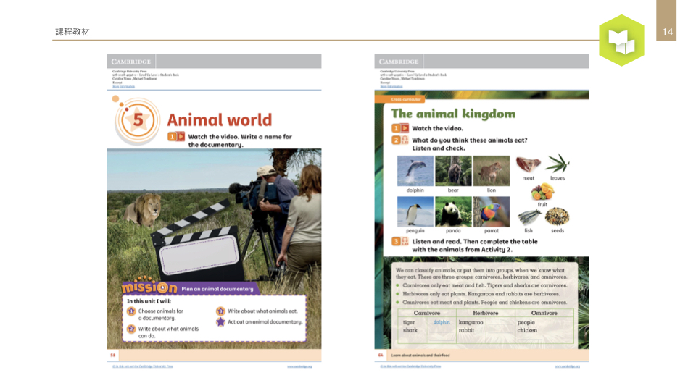Click the purple star beside "Act out an animal documentary"

coord(220,321)
